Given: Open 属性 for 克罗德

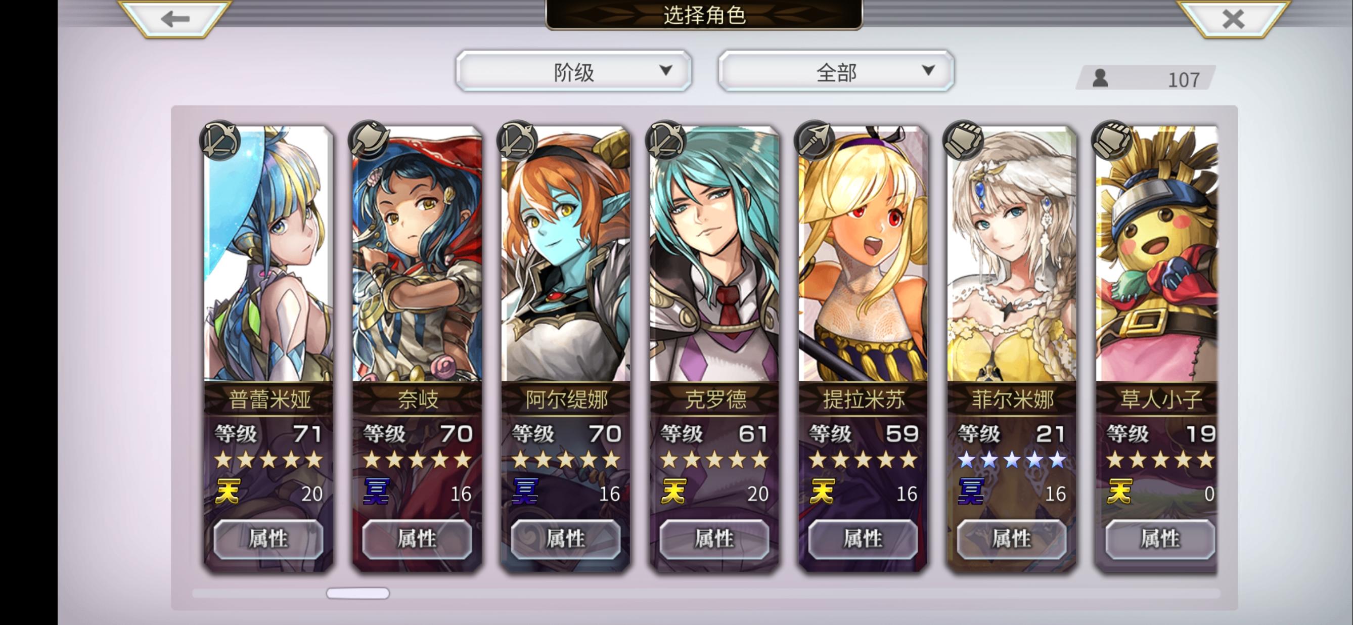Looking at the screenshot, I should coord(714,539).
